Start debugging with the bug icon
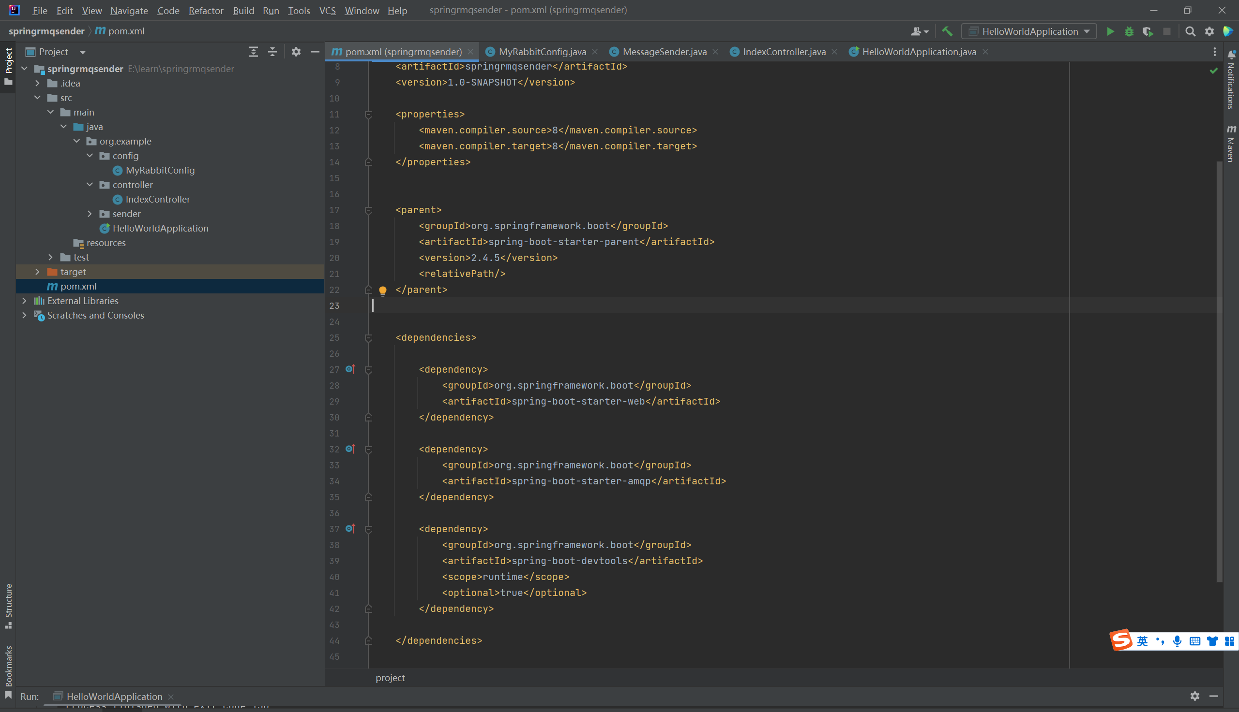 click(x=1129, y=31)
